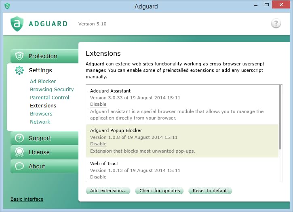The width and height of the screenshot is (293, 212).
Task: Select the Adguard Assistant list entry title
Action: (110, 91)
